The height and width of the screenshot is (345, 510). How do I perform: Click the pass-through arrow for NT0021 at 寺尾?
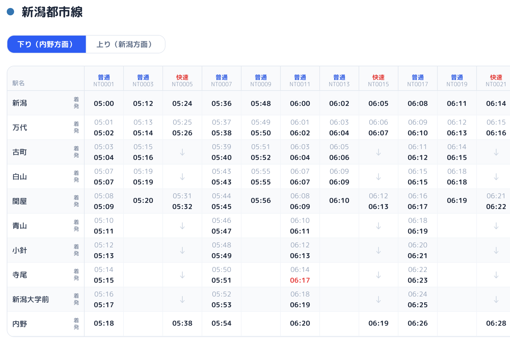(x=496, y=275)
